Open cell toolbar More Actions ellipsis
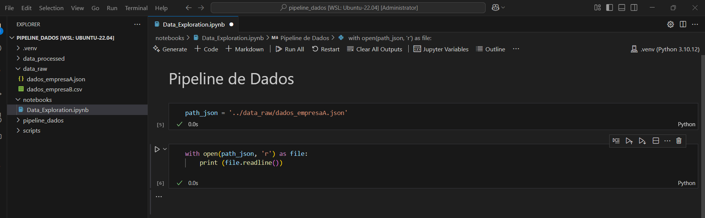 (667, 141)
